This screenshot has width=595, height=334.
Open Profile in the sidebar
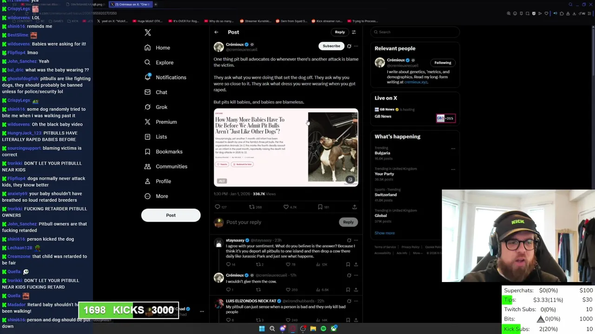(x=158, y=181)
